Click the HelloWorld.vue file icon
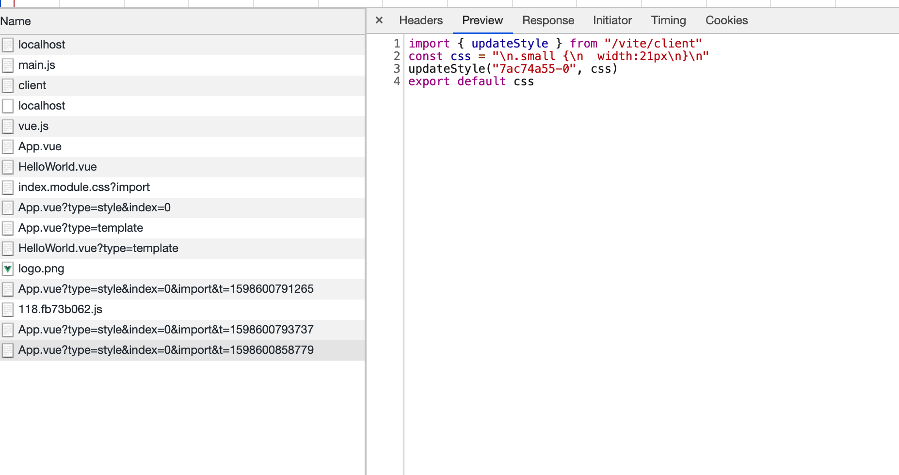This screenshot has width=899, height=475. pyautogui.click(x=8, y=167)
